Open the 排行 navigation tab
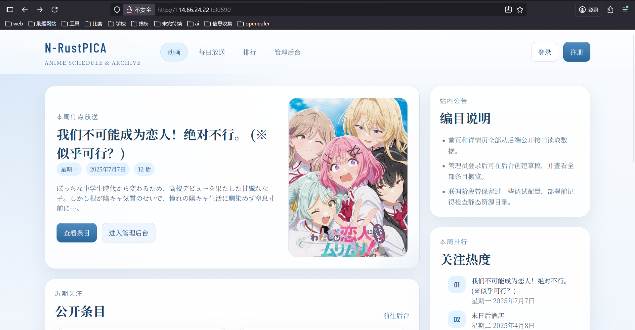This screenshot has height=330, width=635. tap(250, 52)
